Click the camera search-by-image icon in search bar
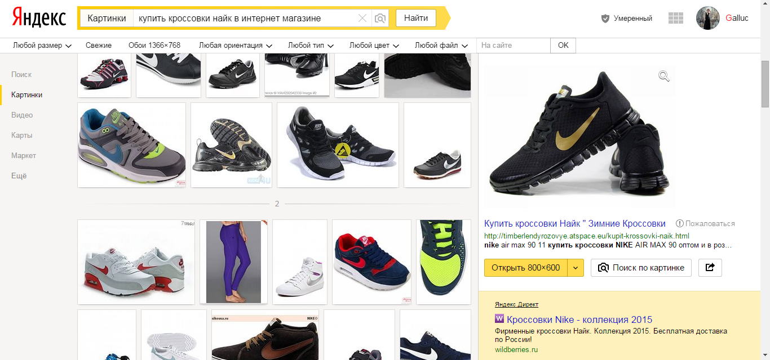Screen dimensions: 770x360 tap(380, 18)
